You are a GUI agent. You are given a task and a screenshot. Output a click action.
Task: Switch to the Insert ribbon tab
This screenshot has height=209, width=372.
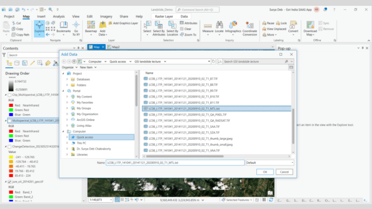click(41, 16)
